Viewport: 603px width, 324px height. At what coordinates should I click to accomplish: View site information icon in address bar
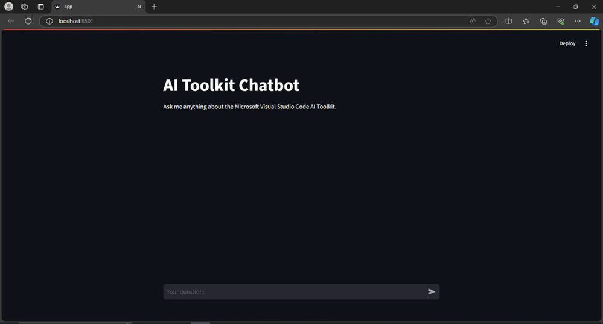[x=49, y=21]
